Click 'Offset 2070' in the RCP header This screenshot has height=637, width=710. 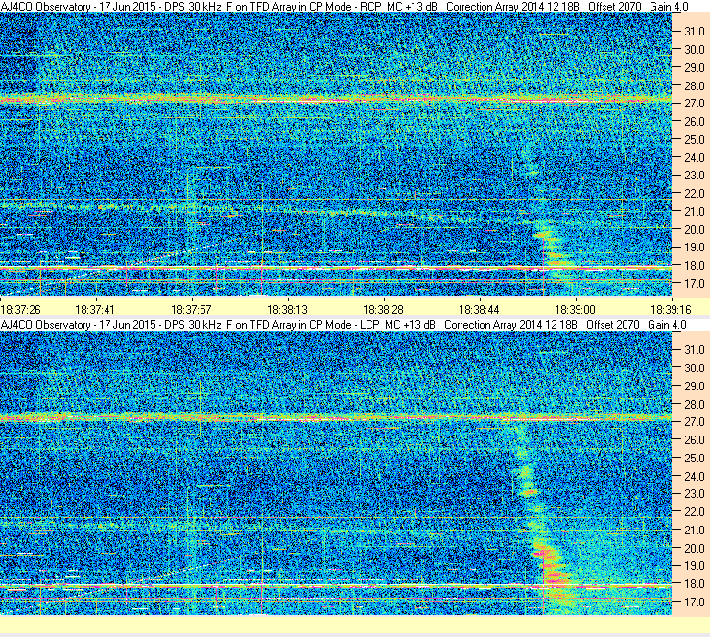615,7
